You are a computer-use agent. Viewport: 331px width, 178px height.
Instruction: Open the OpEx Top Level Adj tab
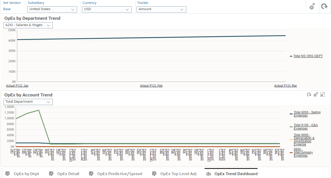175,174
